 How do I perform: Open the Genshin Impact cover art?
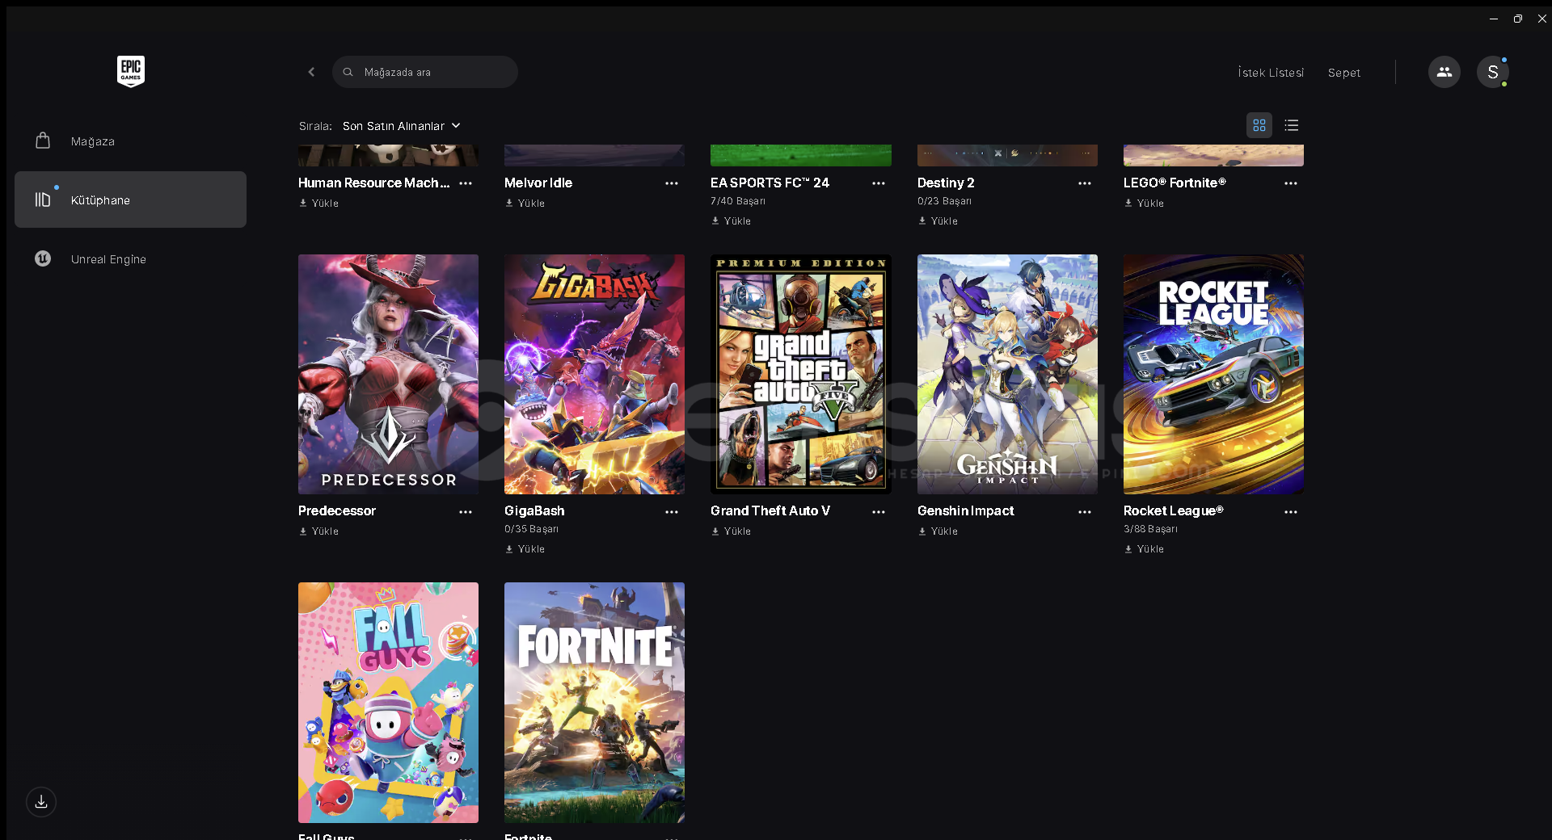tap(1007, 374)
